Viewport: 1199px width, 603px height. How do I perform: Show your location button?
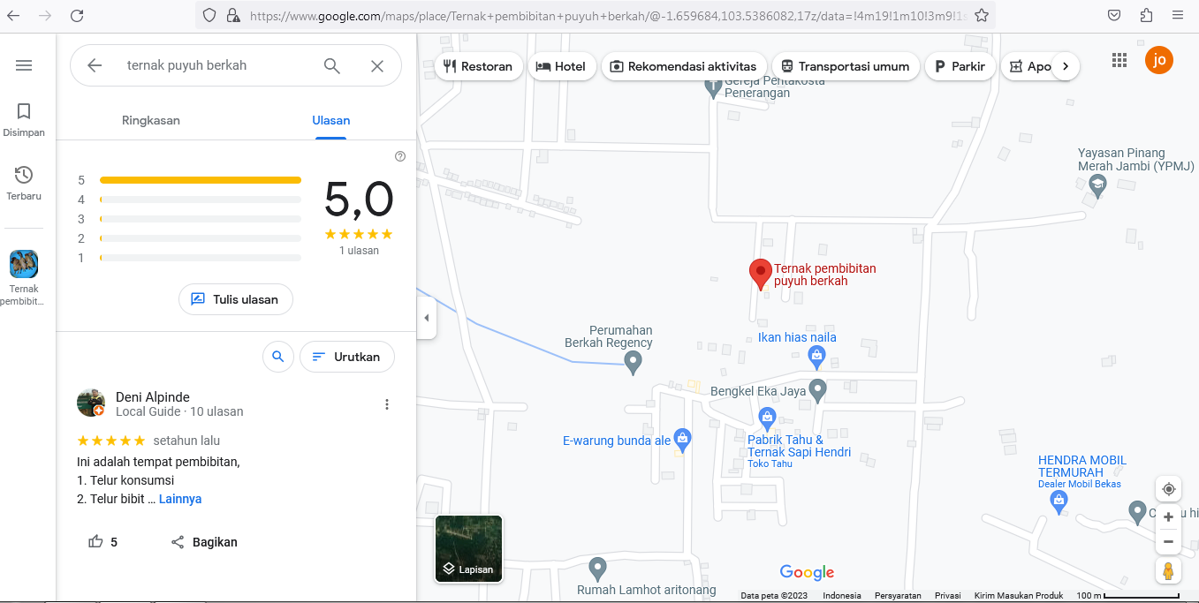[1169, 489]
